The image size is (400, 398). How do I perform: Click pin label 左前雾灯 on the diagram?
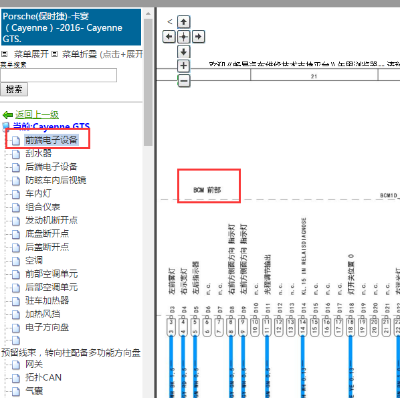[x=172, y=281]
